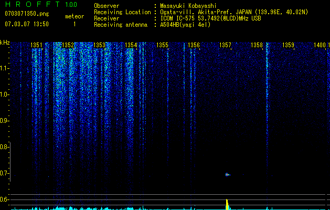Screen dimensions: 330x210
Task: Click the 1359 time marker
Action: click(x=288, y=45)
